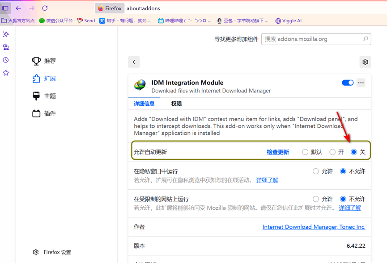This screenshot has height=263, width=387.
Task: Go back to extensions list arrow
Action: (x=134, y=62)
